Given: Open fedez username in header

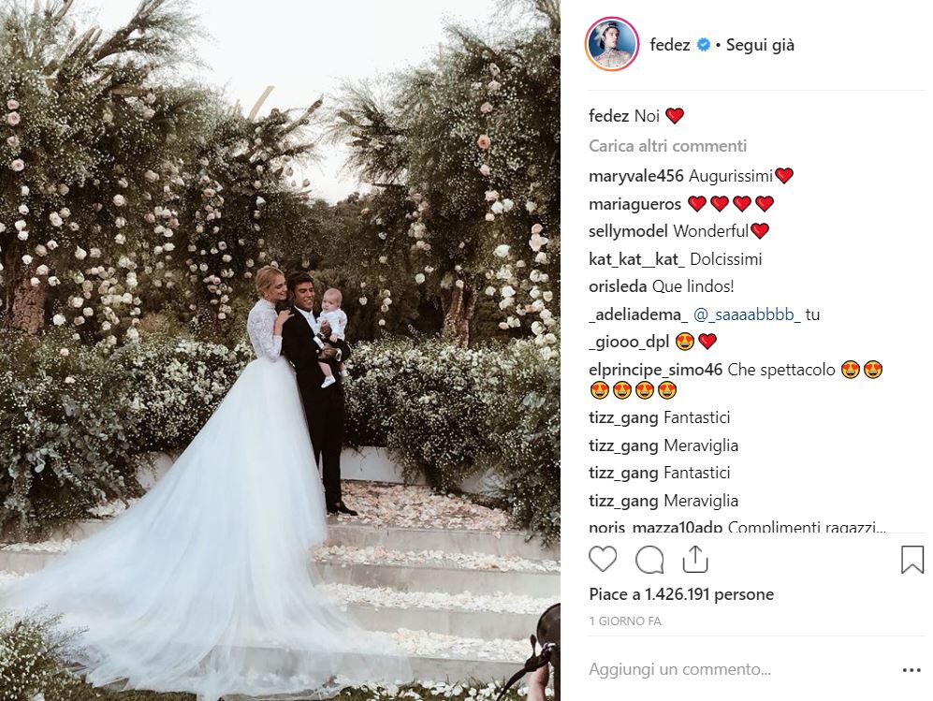Looking at the screenshot, I should point(669,45).
